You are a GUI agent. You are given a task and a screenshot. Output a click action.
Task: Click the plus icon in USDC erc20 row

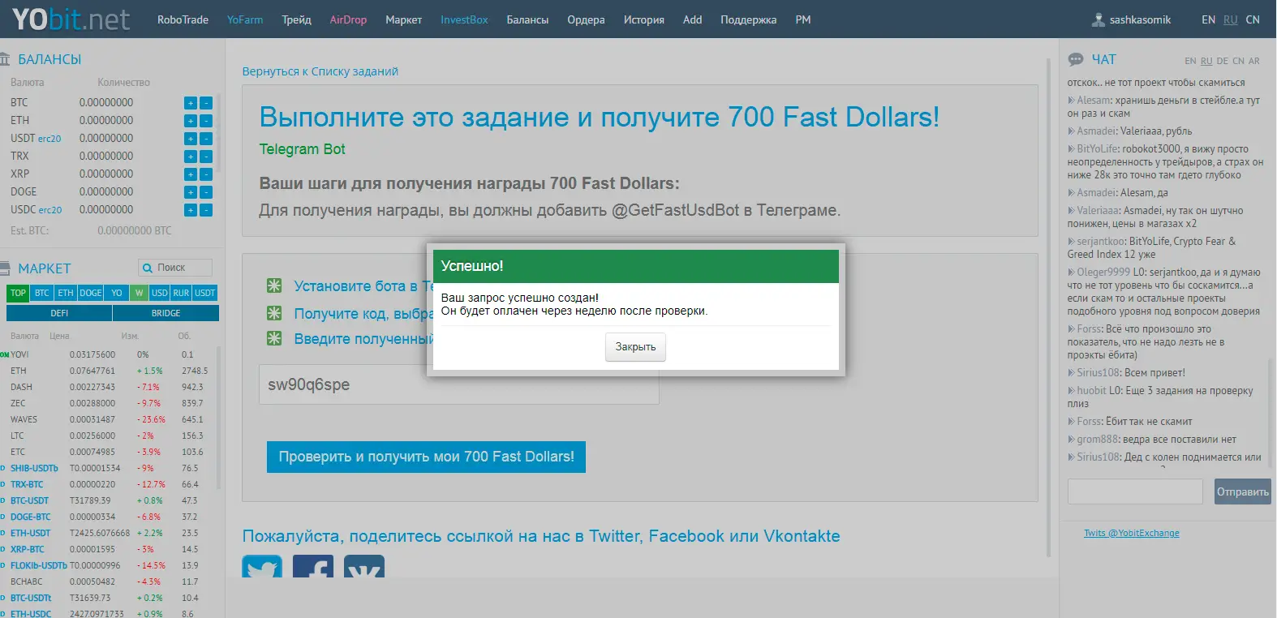[191, 210]
